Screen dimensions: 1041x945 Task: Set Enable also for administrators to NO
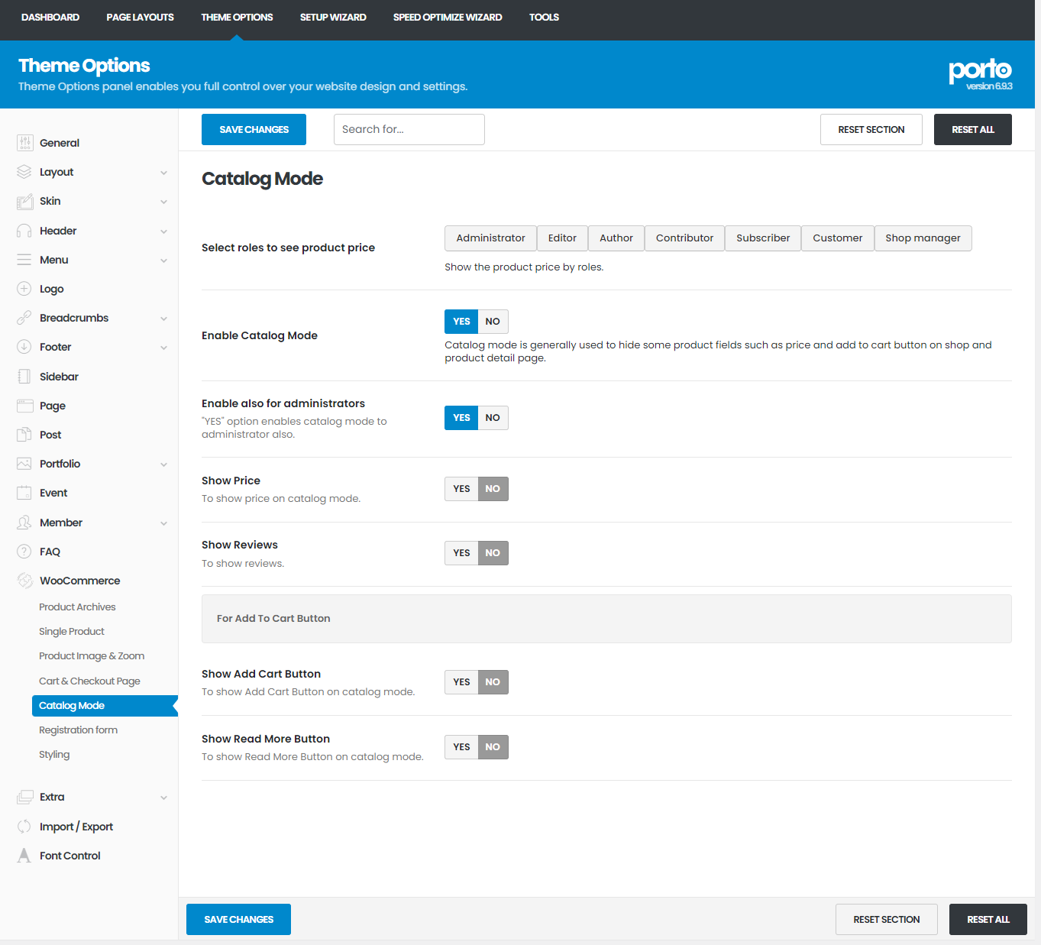click(x=493, y=418)
